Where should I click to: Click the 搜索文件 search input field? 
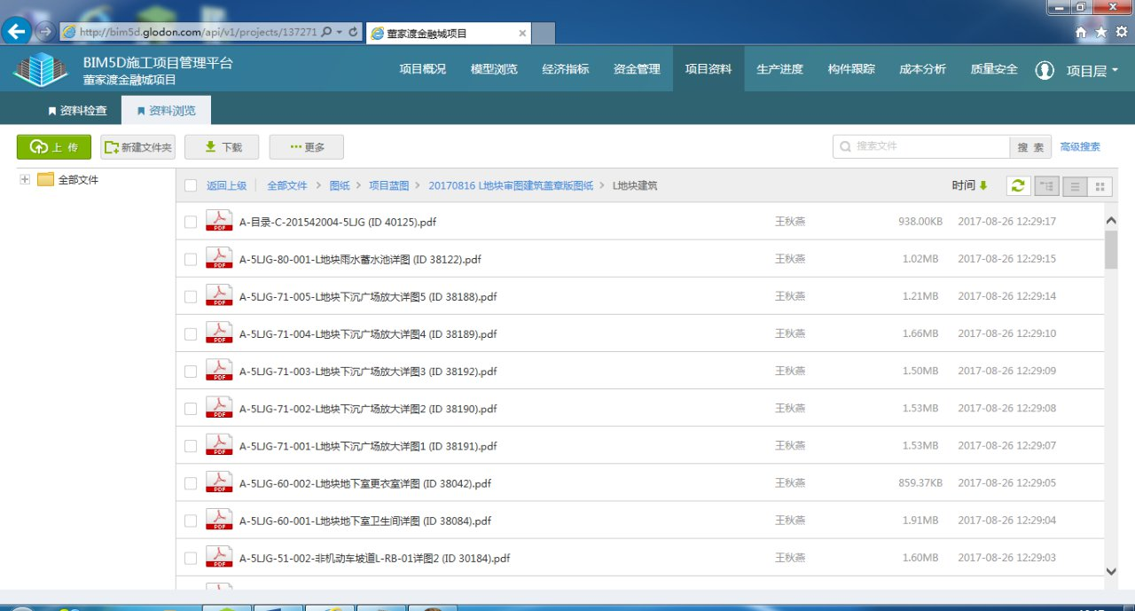[921, 147]
